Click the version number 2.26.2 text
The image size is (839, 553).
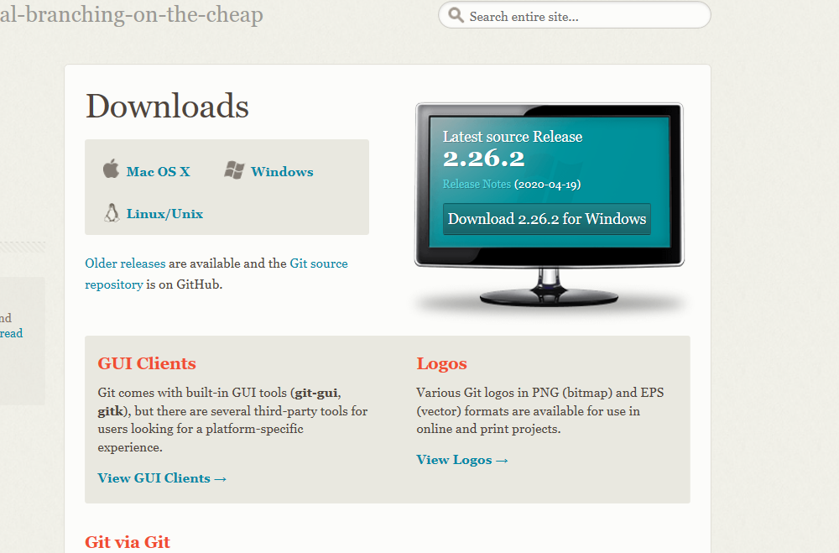484,159
